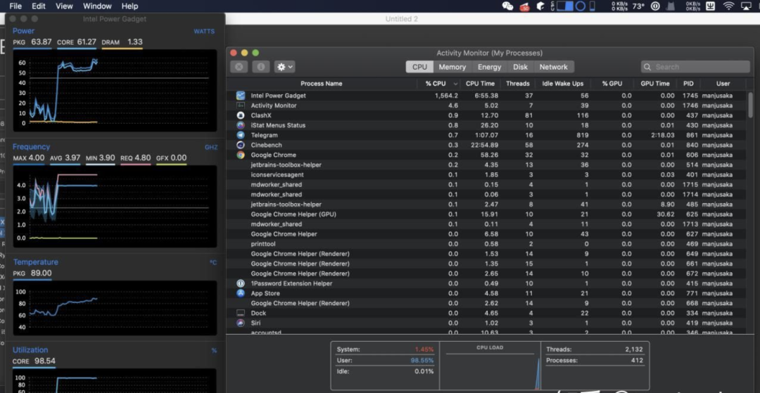The width and height of the screenshot is (760, 393).
Task: Click the ClashX cat menu bar icon
Action: (671, 6)
